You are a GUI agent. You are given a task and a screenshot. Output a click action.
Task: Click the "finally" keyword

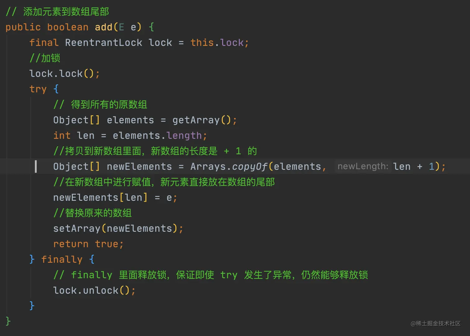[x=62, y=259]
